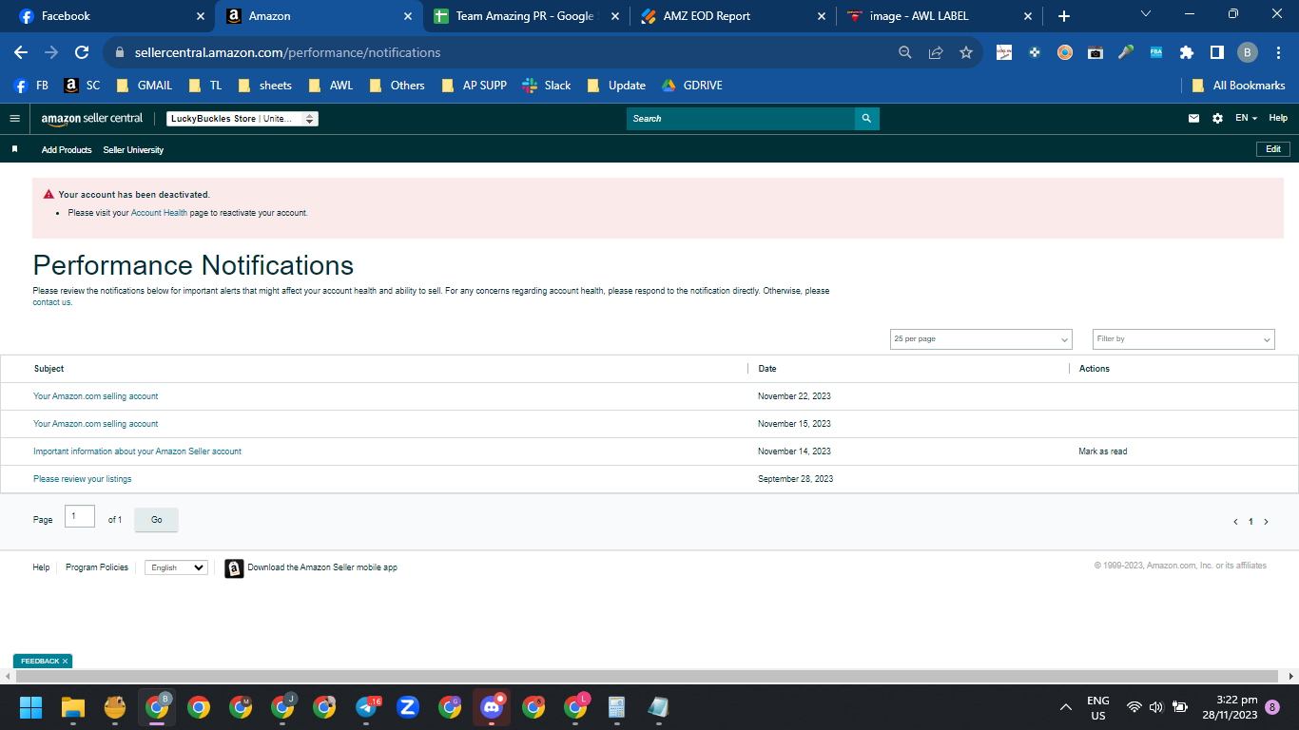Open the Windows Start menu
This screenshot has width=1299, height=730.
point(31,707)
